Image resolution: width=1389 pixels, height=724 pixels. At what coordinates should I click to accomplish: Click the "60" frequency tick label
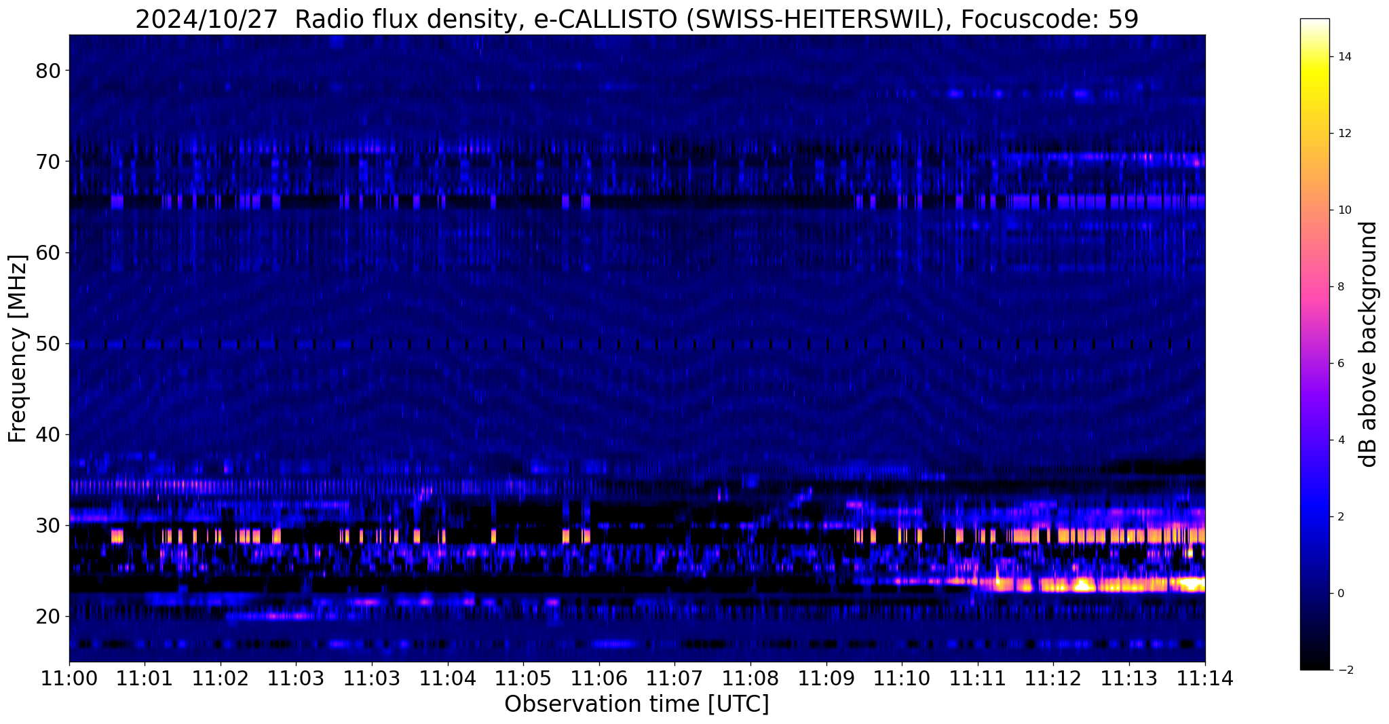coord(47,252)
